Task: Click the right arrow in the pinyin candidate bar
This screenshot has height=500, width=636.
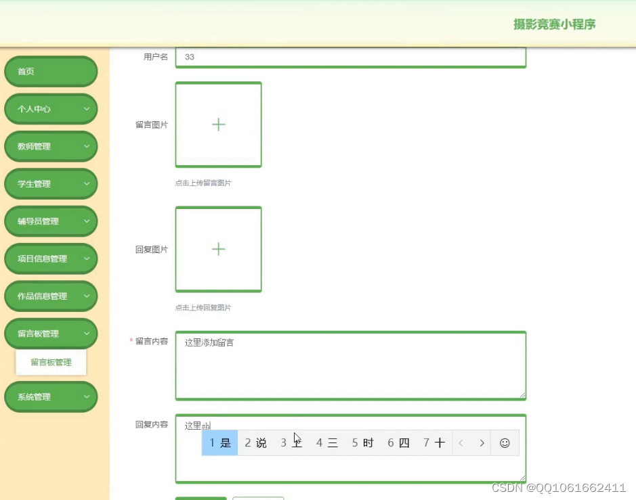Action: pos(482,442)
